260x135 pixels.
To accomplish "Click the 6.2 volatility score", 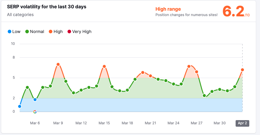I will coord(233,11).
